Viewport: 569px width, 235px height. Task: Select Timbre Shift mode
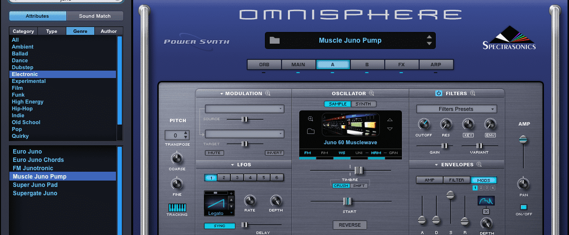click(359, 186)
